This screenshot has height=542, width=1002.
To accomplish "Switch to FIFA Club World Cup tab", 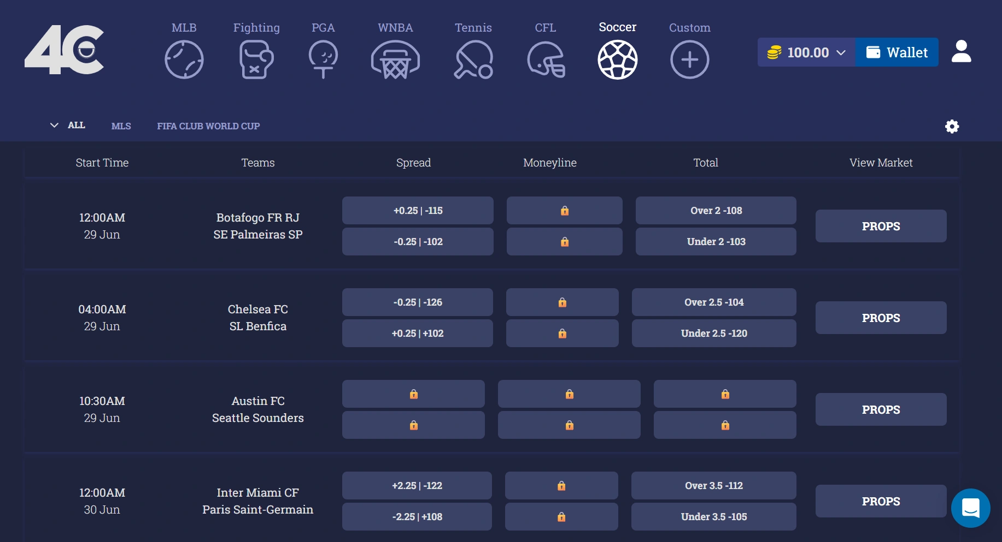I will point(208,126).
